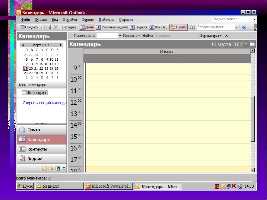Click Kaspersky K icon in tray
The image size is (267, 200).
coord(234,186)
